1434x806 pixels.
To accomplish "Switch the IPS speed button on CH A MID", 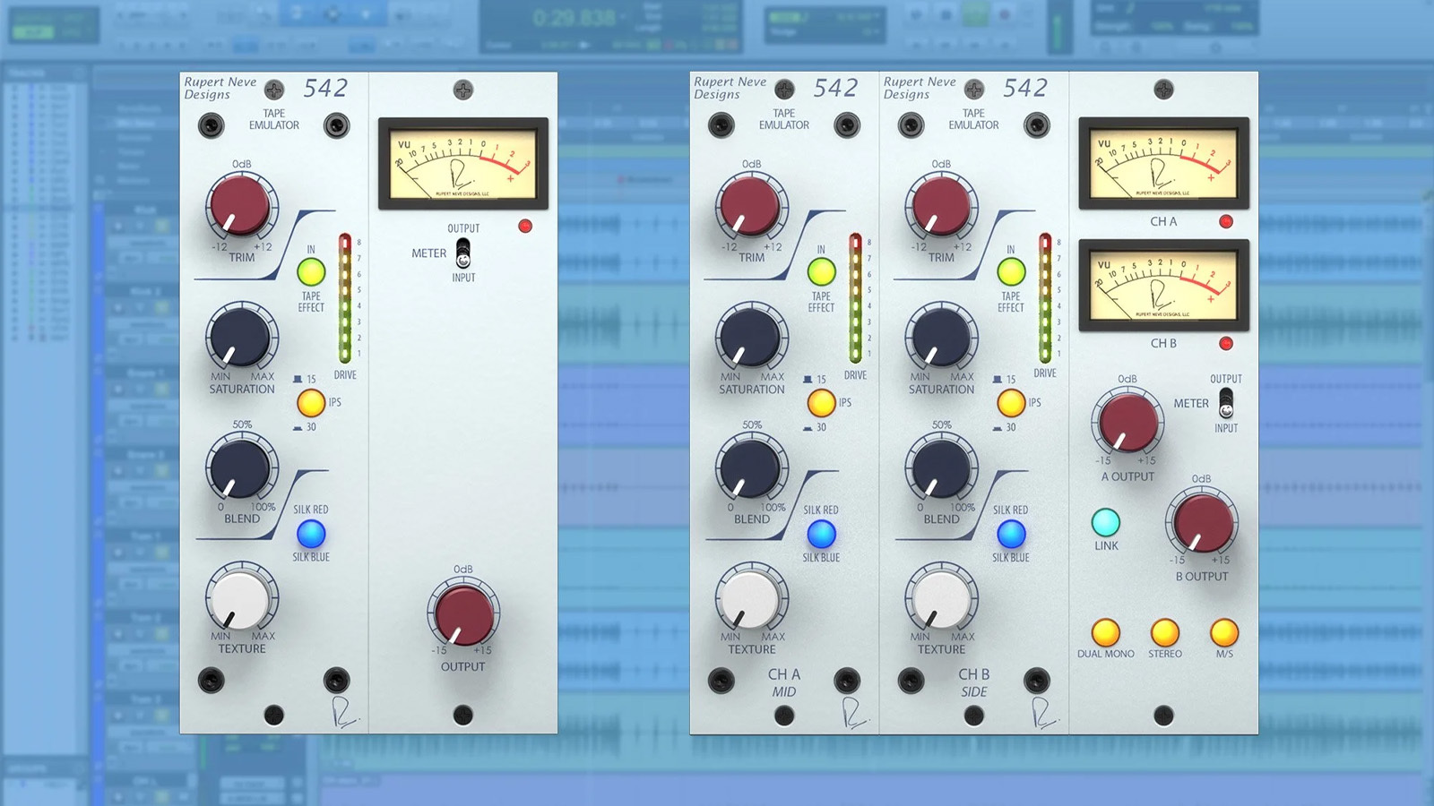I will click(x=821, y=403).
